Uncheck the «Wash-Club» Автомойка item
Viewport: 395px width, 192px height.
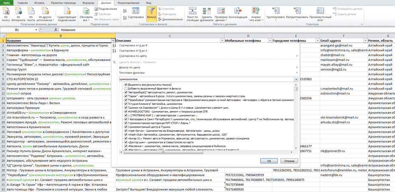[126, 134]
